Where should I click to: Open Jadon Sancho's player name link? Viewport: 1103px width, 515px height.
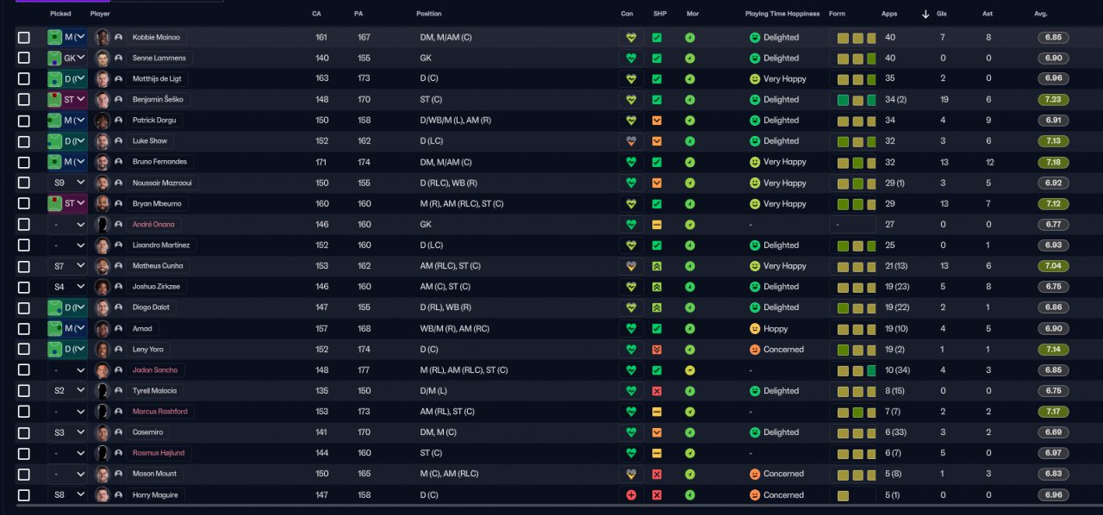point(155,370)
